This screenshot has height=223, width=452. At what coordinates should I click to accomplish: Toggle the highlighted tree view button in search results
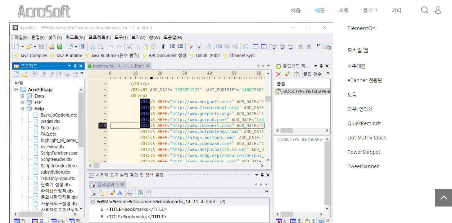[x=140, y=193]
